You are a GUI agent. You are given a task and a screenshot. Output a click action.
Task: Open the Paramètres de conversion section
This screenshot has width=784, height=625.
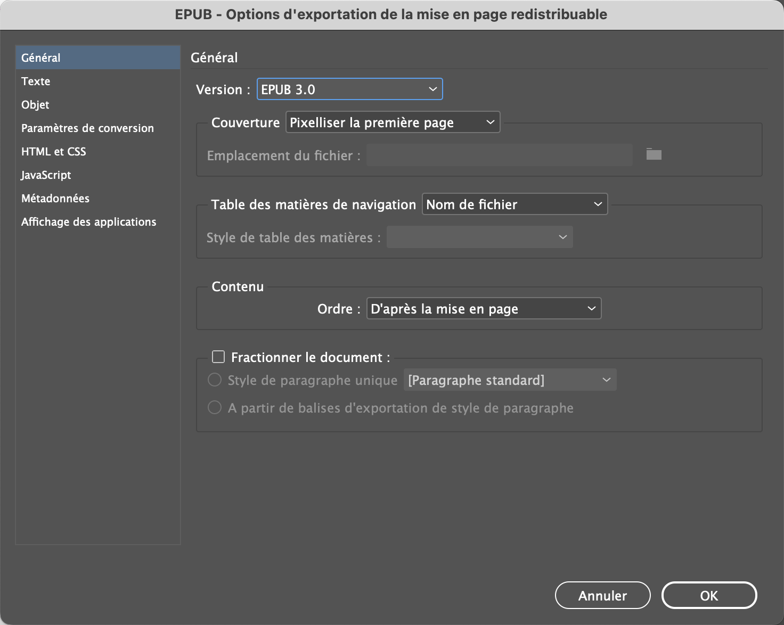(x=87, y=128)
